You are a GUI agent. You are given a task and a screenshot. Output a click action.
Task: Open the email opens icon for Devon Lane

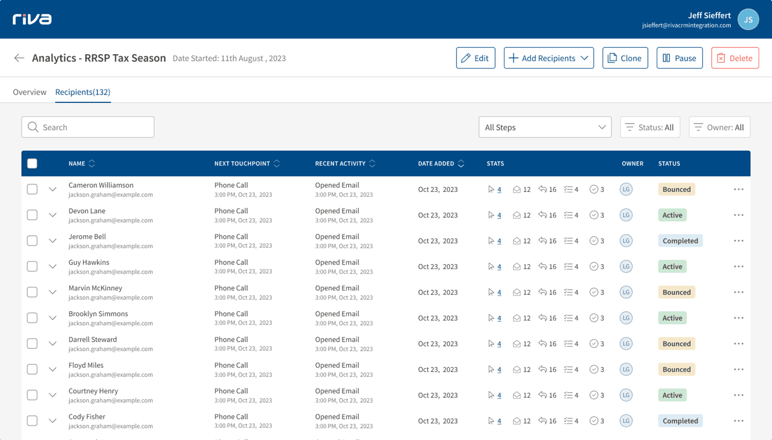pyautogui.click(x=517, y=215)
